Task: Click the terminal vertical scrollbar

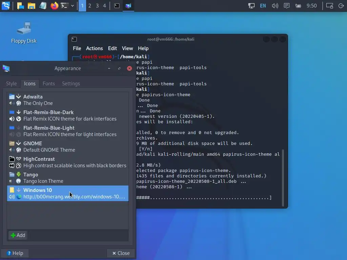Action: (283, 178)
